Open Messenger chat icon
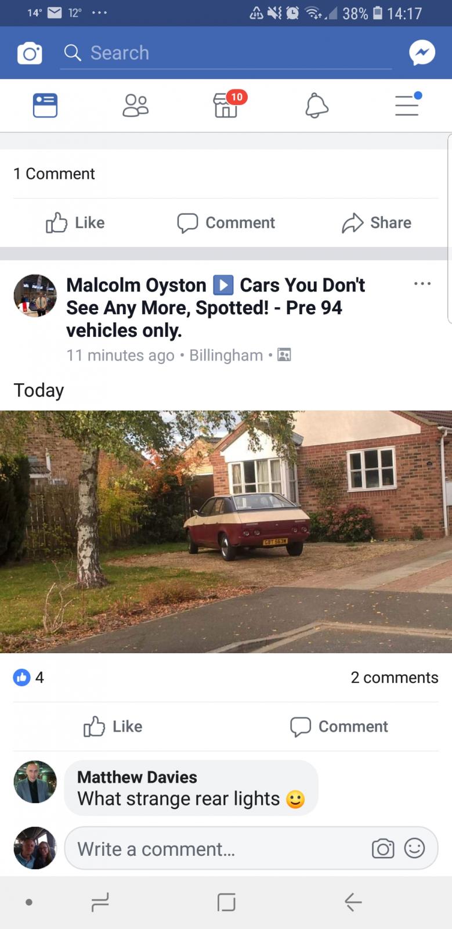The image size is (452, 929). coord(422,53)
